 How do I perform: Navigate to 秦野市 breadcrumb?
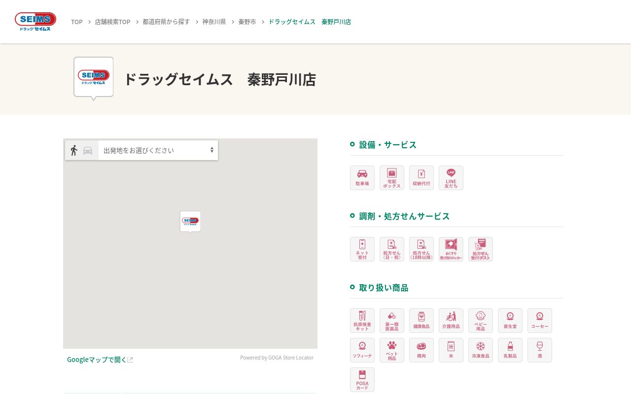tap(247, 22)
